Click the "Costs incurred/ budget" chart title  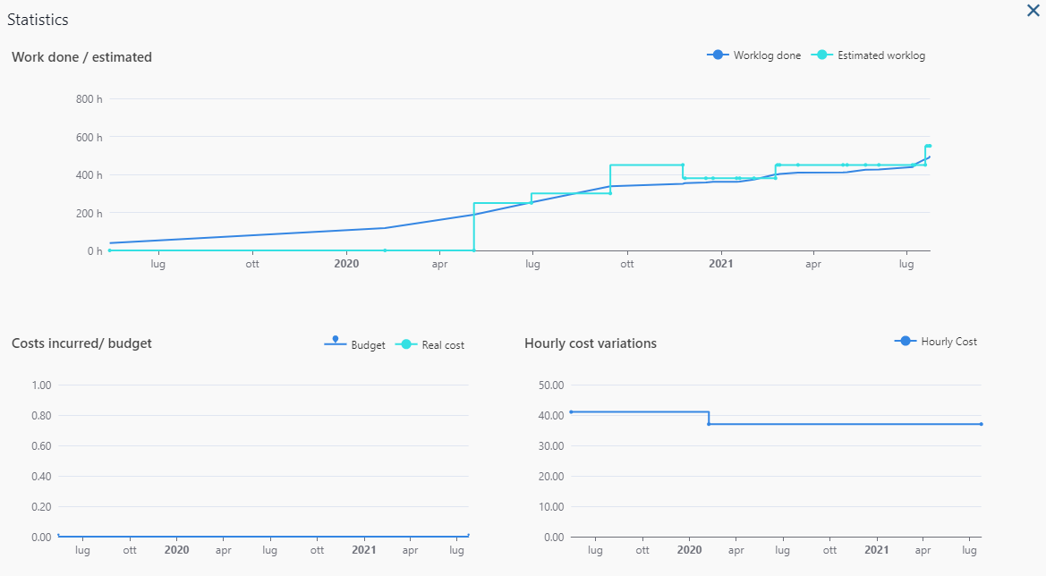[81, 343]
